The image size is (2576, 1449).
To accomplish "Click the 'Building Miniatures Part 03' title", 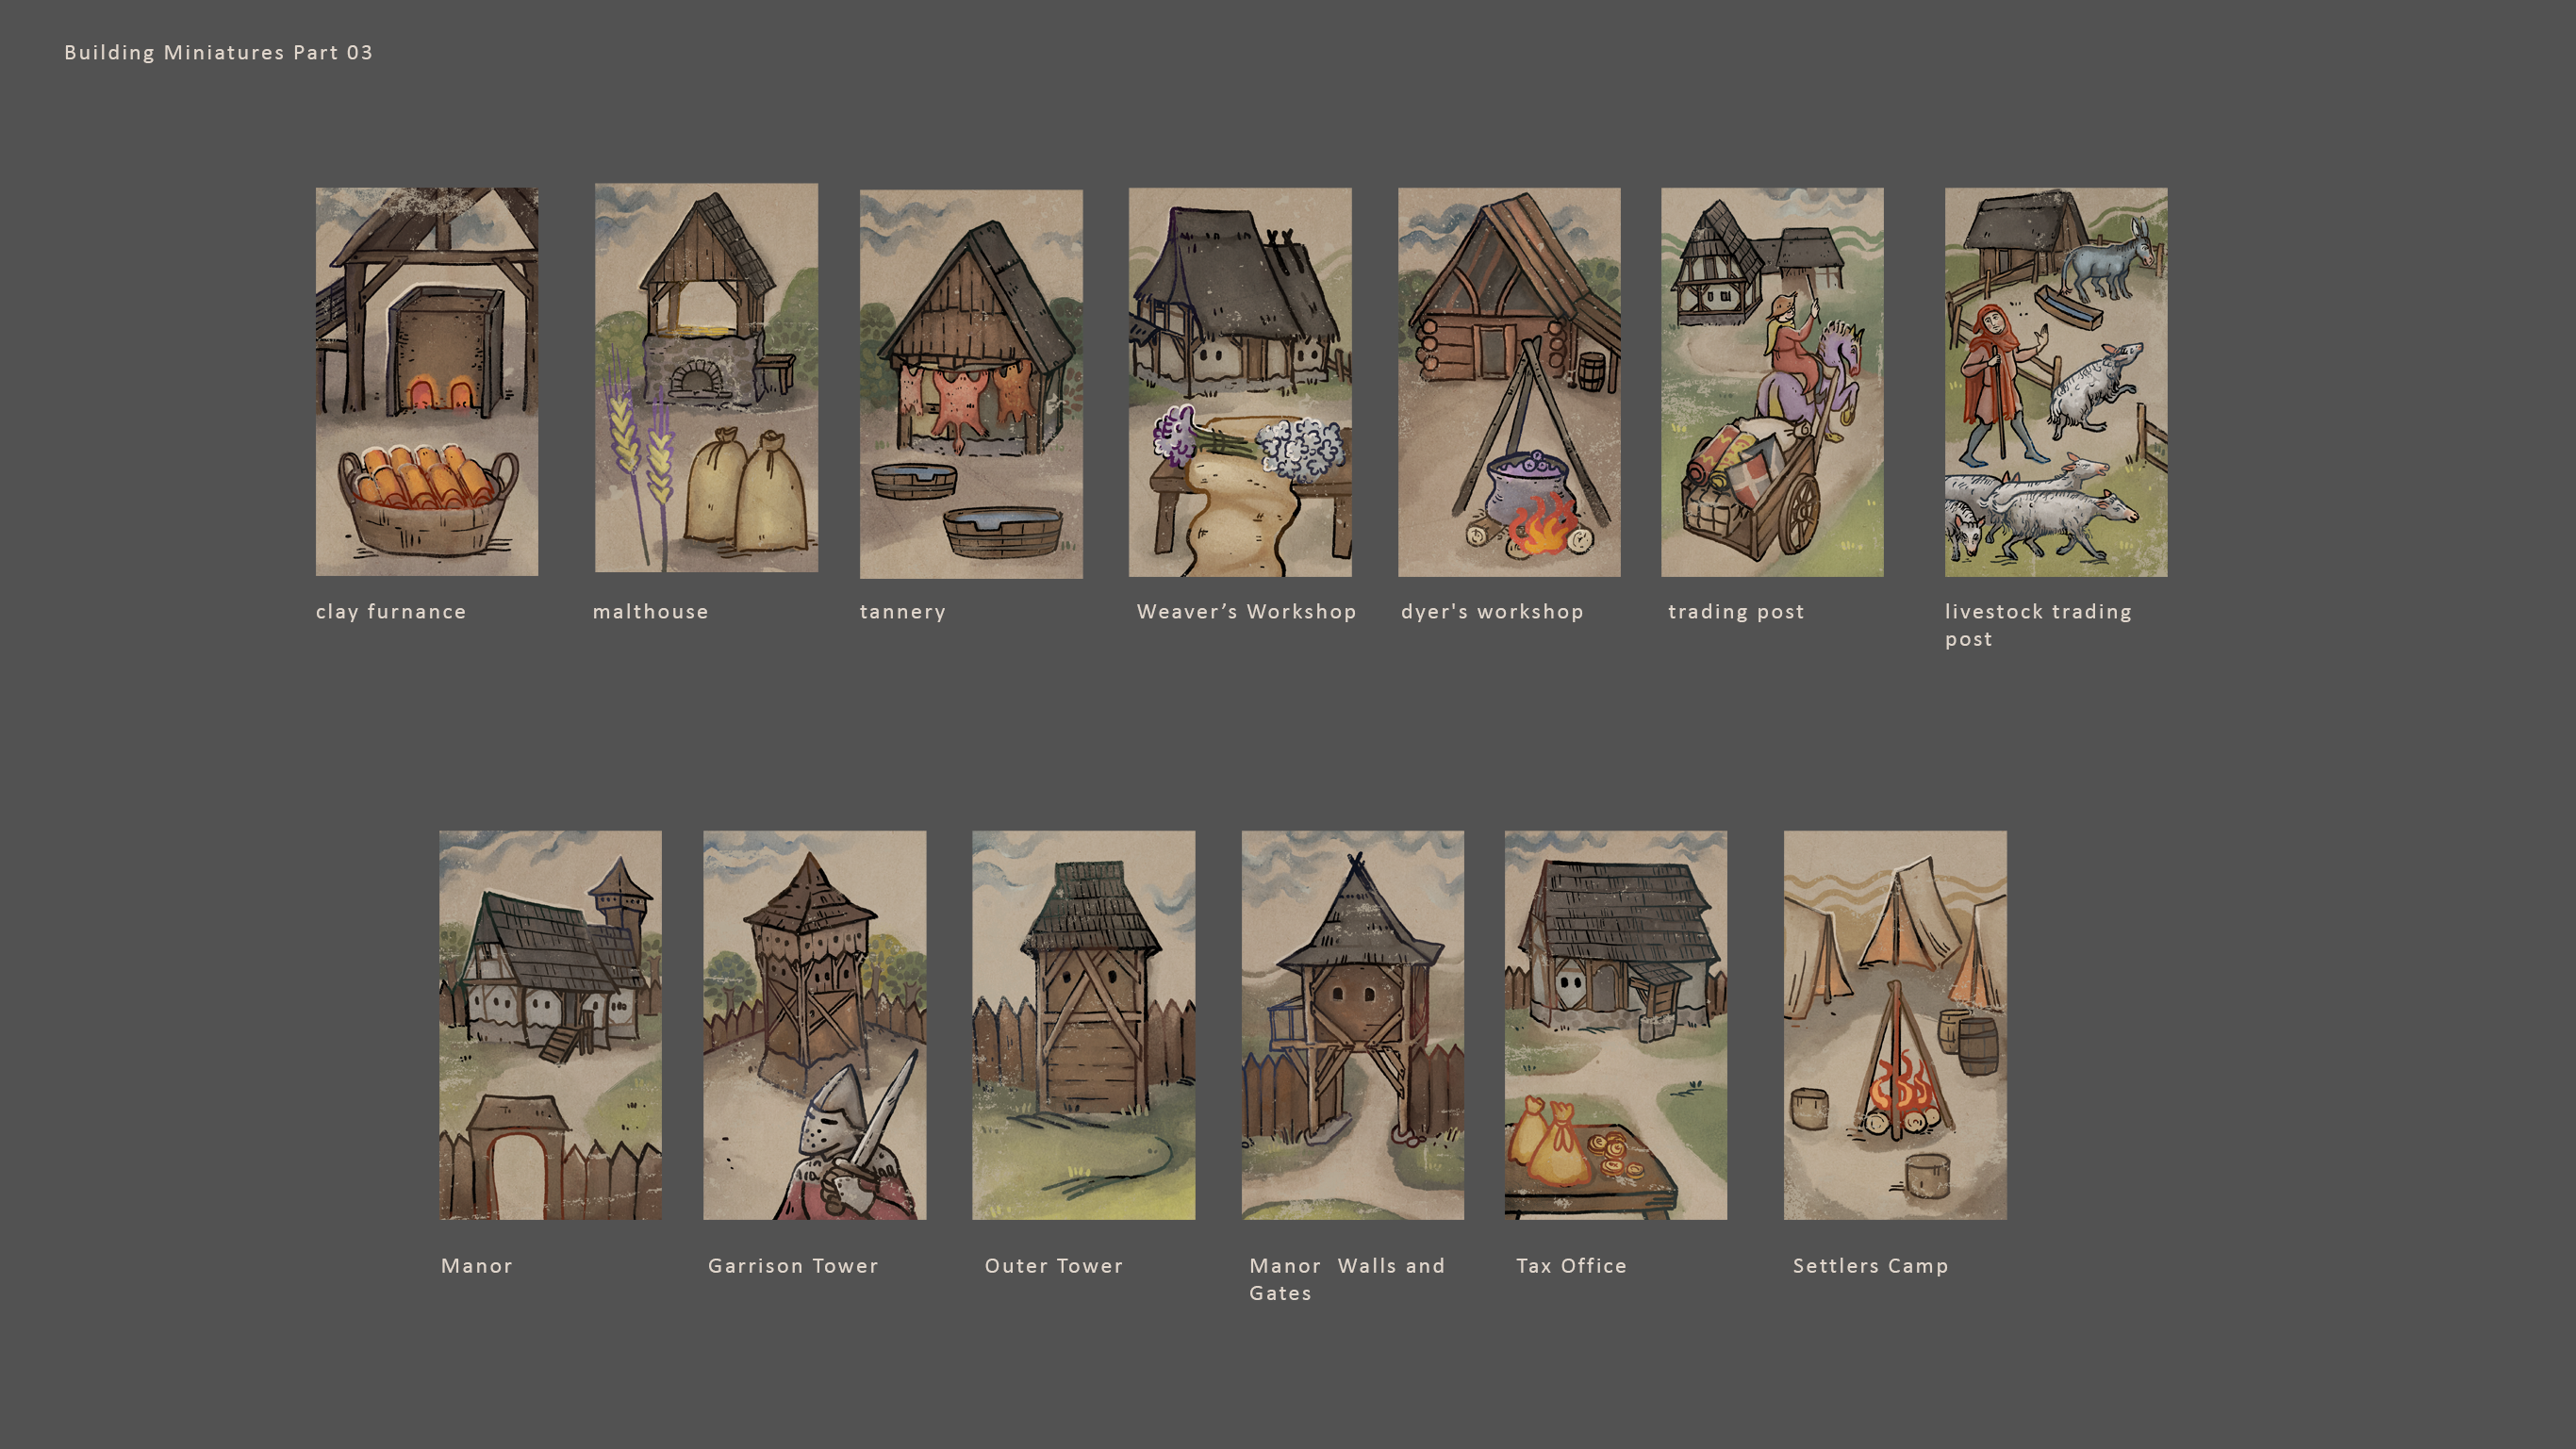I will click(218, 52).
